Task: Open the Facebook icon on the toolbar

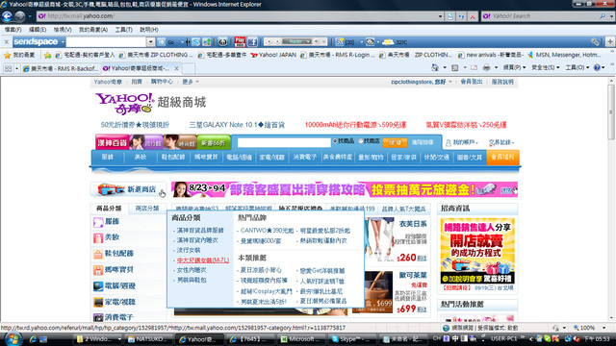Action: (252, 41)
